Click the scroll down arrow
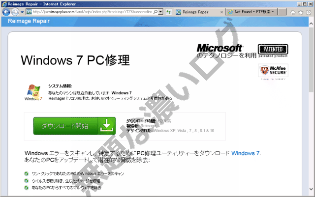 pyautogui.click(x=311, y=189)
